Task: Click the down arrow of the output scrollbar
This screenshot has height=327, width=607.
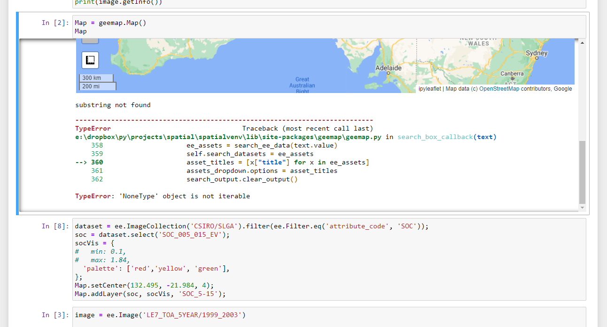Action: (582, 207)
